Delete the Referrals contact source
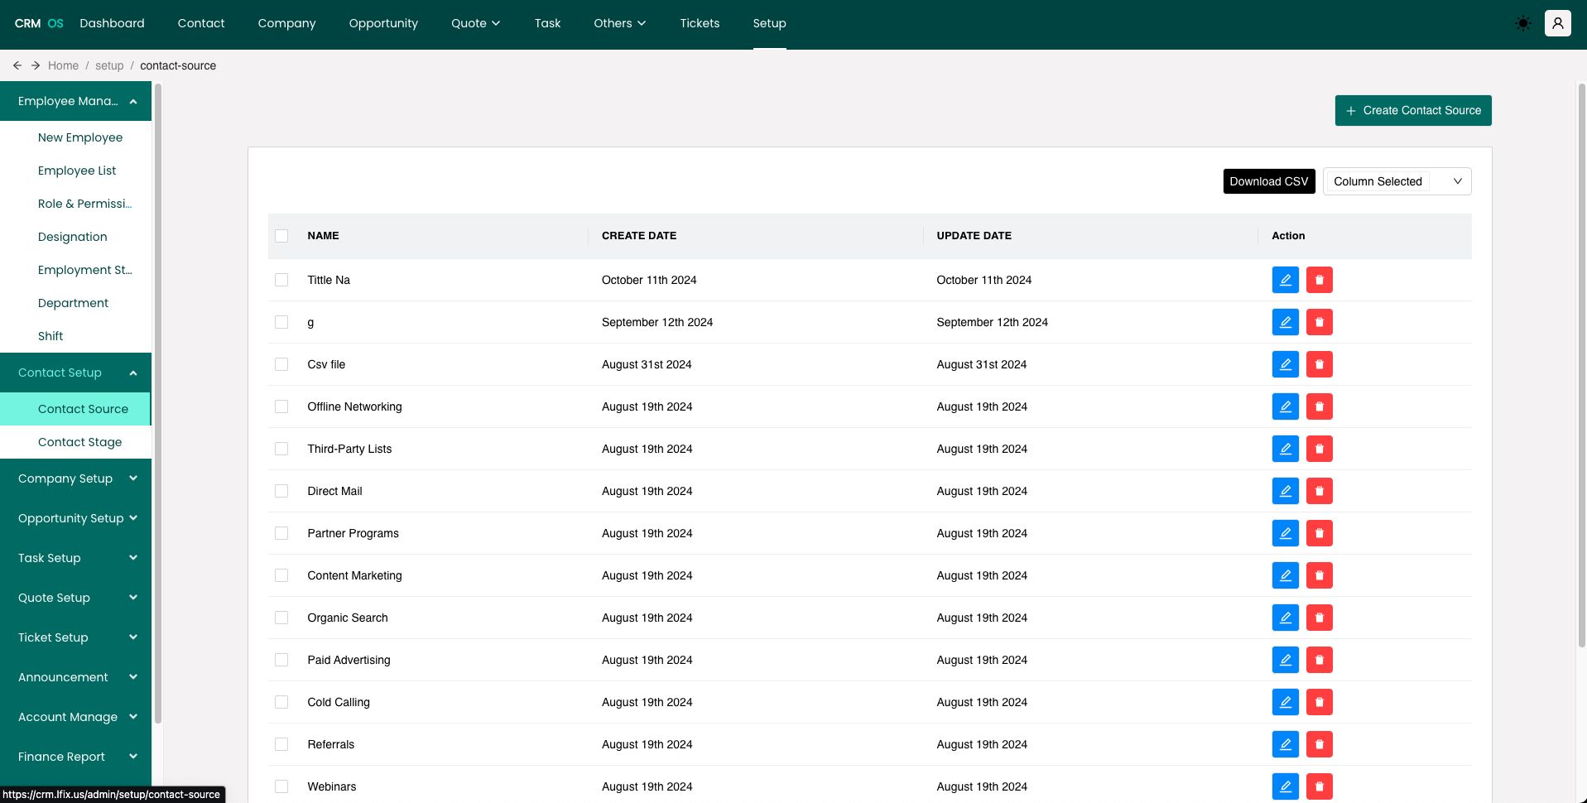 [1319, 744]
